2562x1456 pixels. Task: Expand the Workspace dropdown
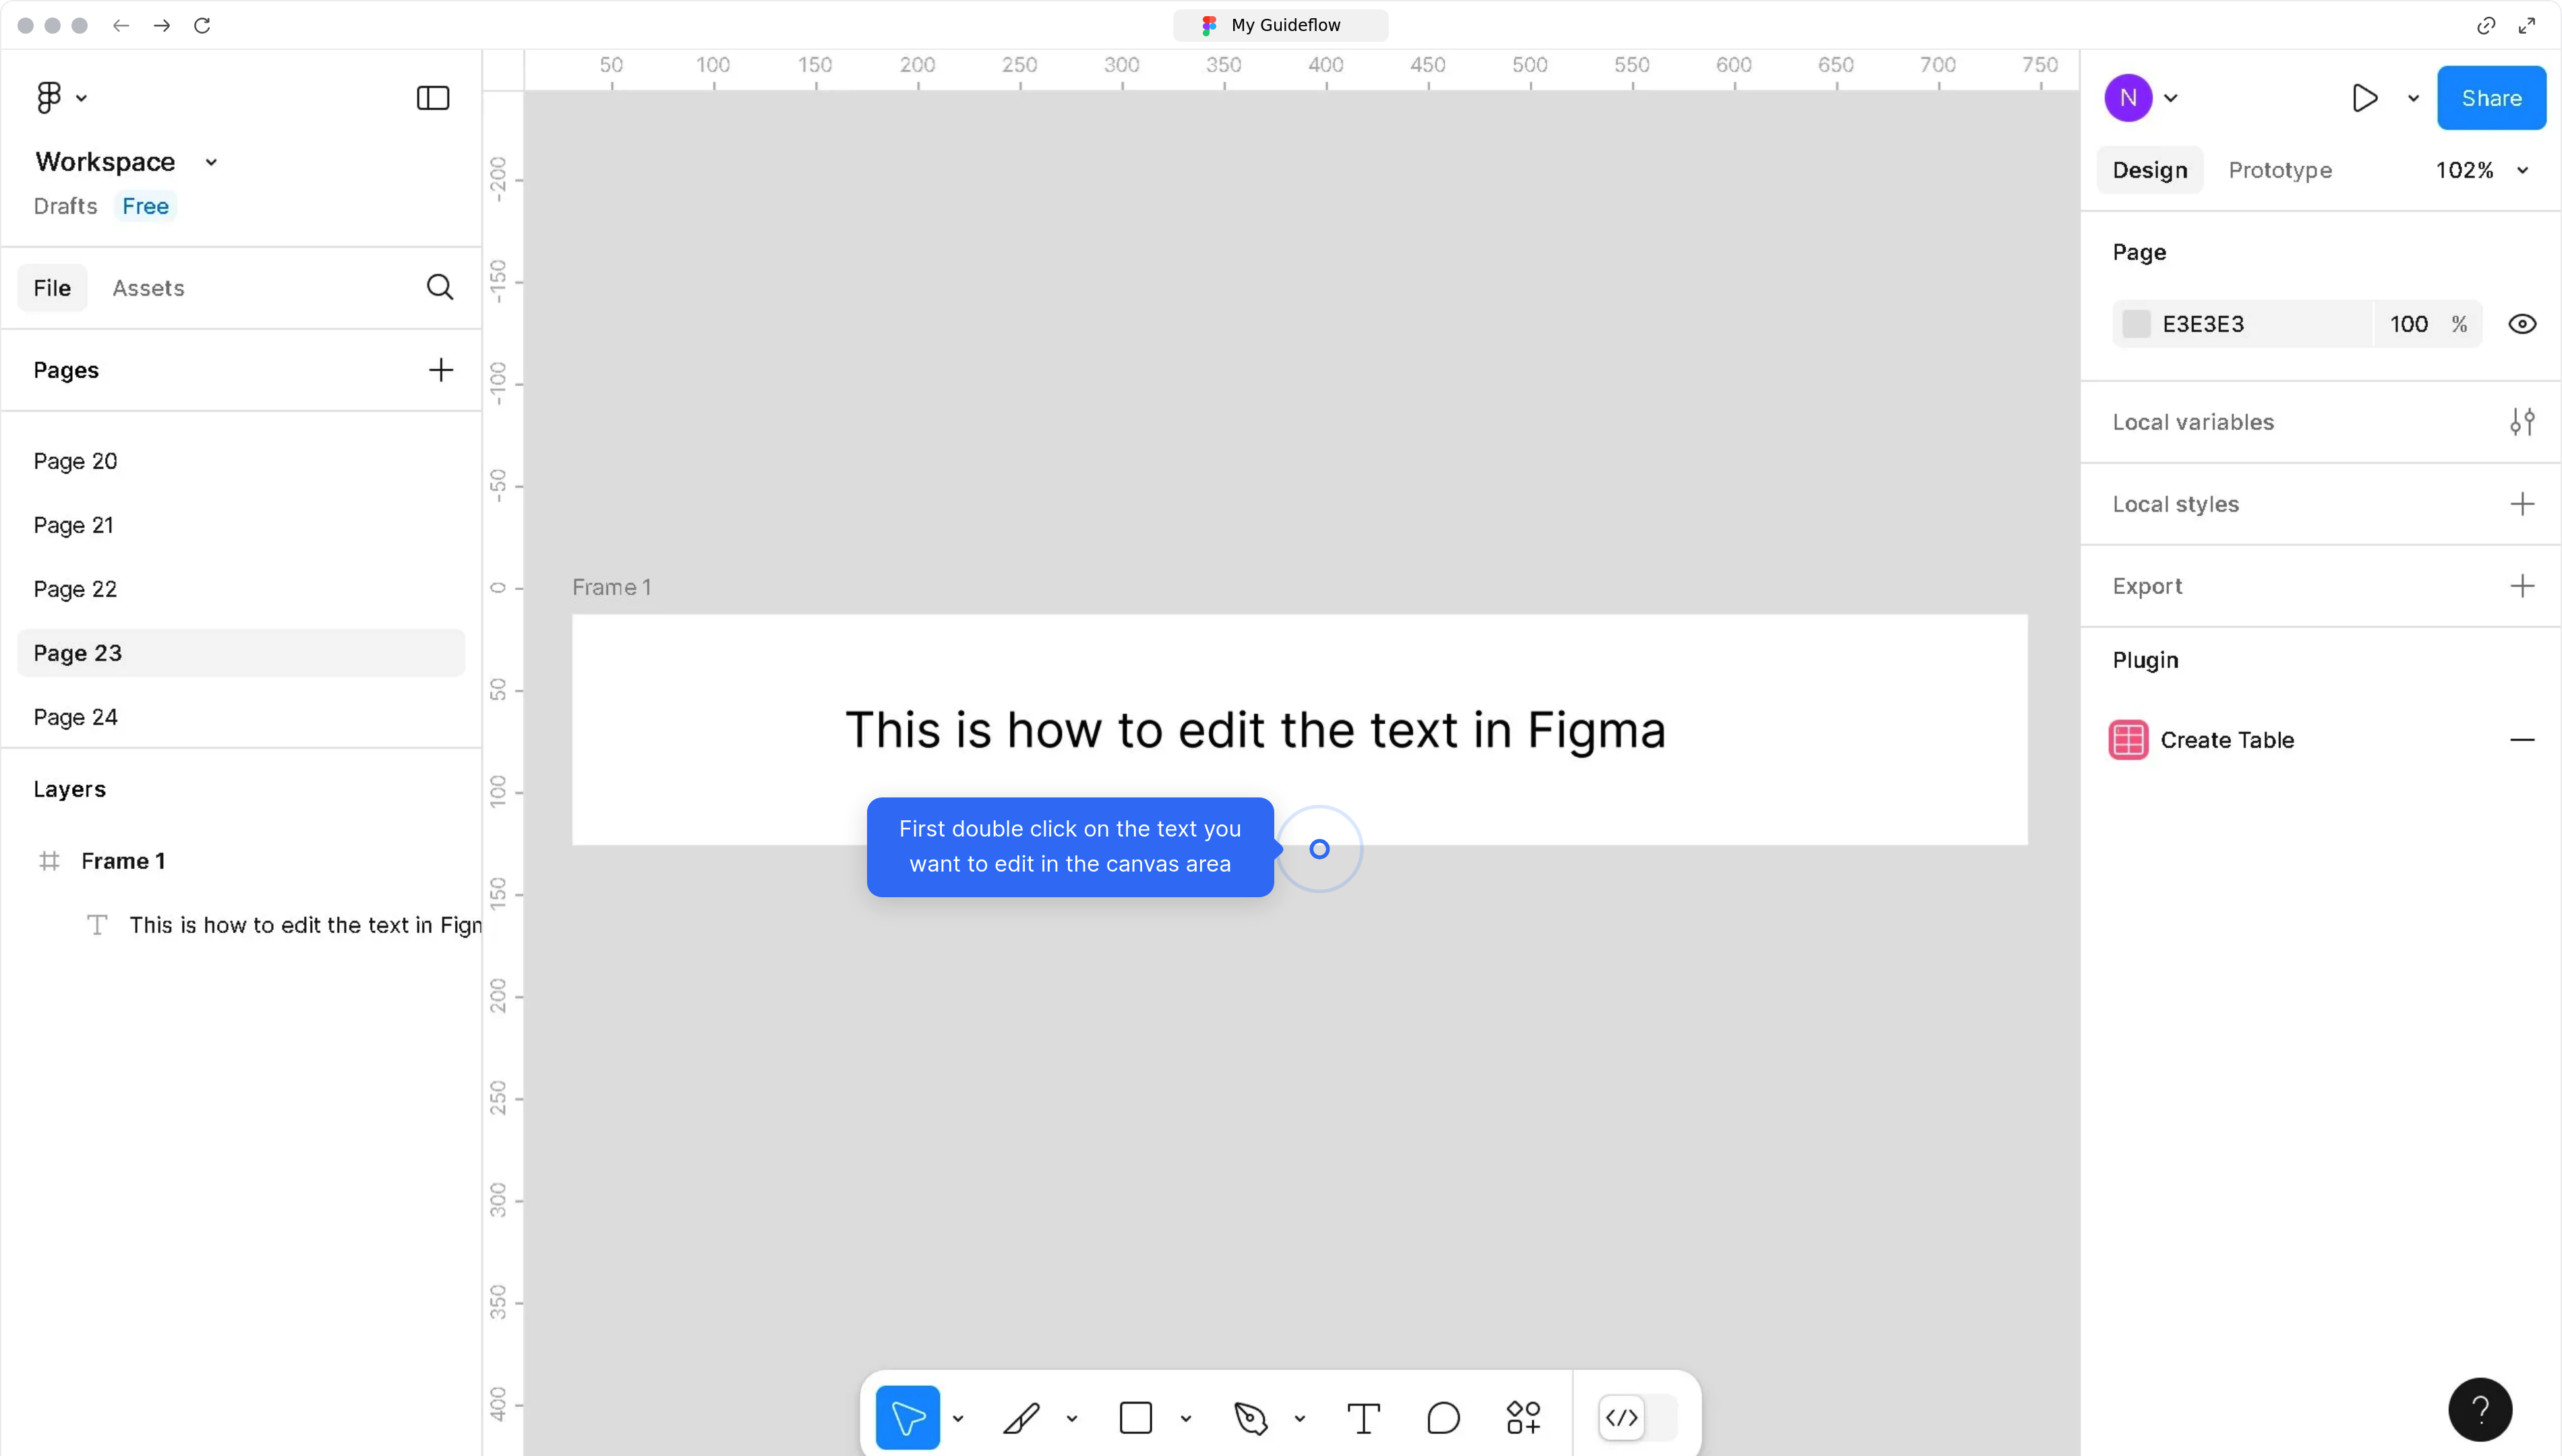point(210,161)
